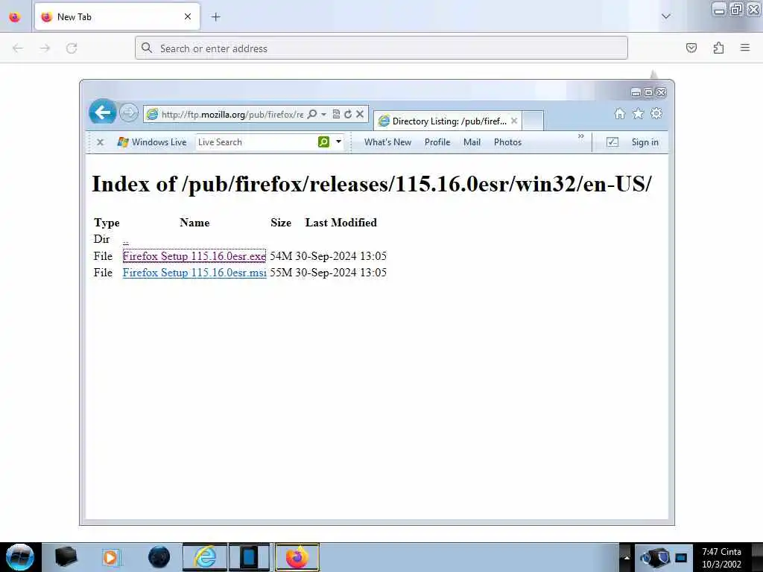This screenshot has height=572, width=763.
Task: Open Mail on Windows Live toolbar
Action: 472,142
